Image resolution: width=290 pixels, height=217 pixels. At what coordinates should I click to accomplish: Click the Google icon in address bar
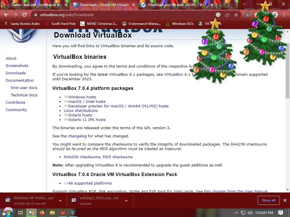point(218,15)
